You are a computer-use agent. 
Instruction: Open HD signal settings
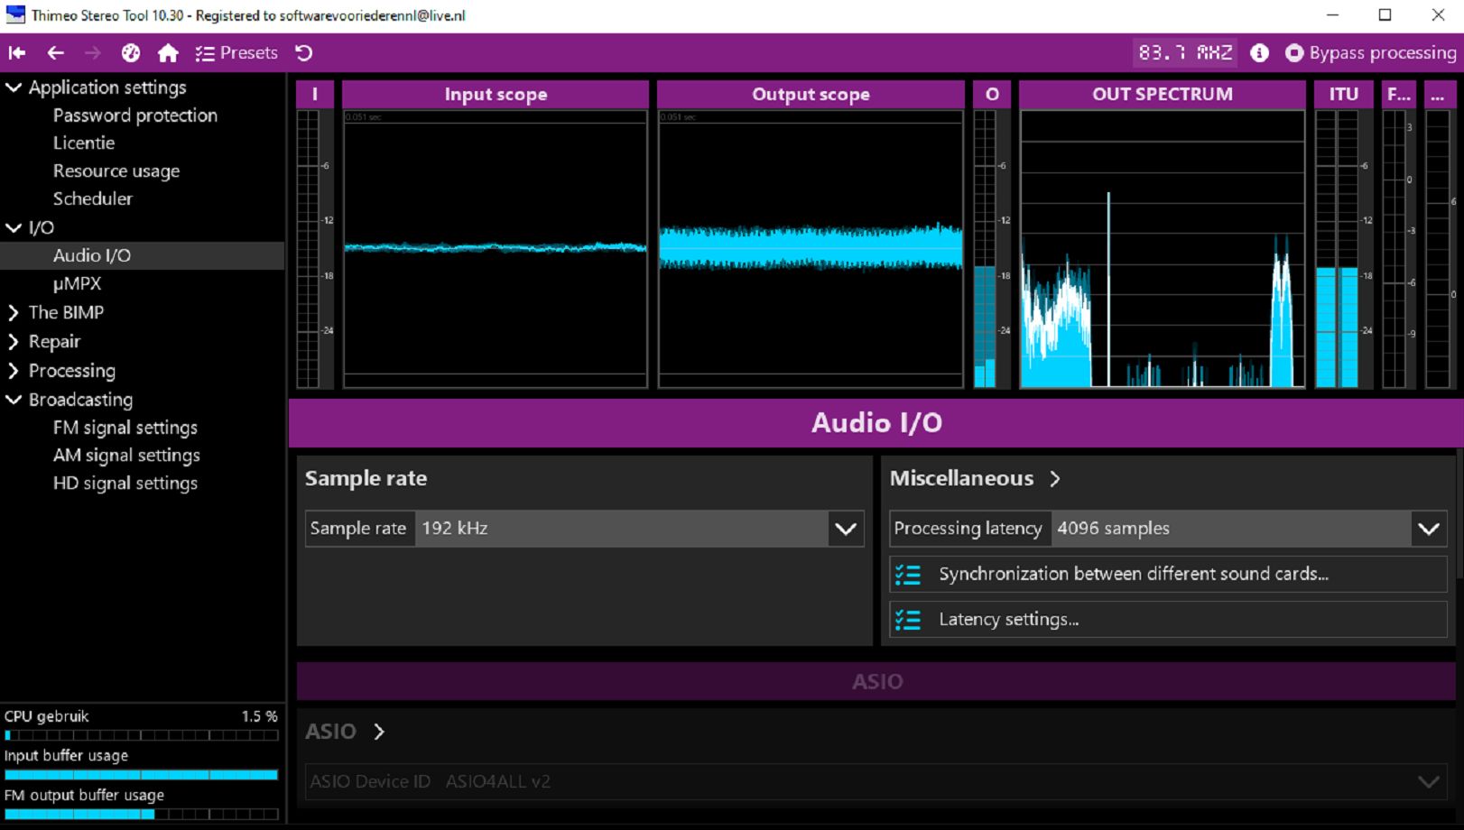tap(125, 484)
